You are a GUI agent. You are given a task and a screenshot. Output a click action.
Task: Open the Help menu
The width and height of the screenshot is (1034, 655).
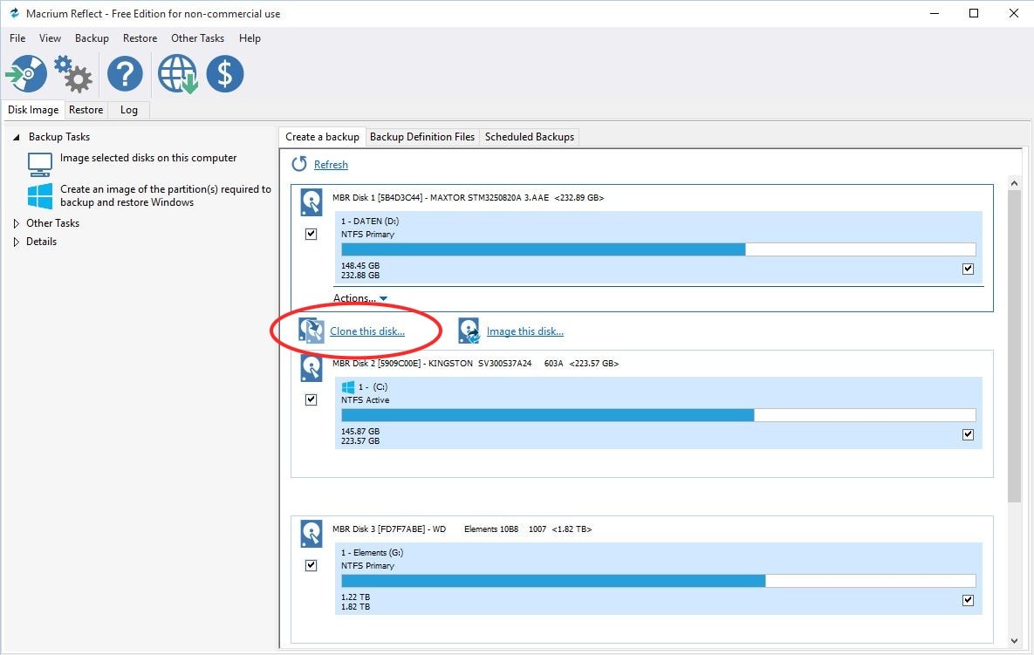click(x=250, y=38)
